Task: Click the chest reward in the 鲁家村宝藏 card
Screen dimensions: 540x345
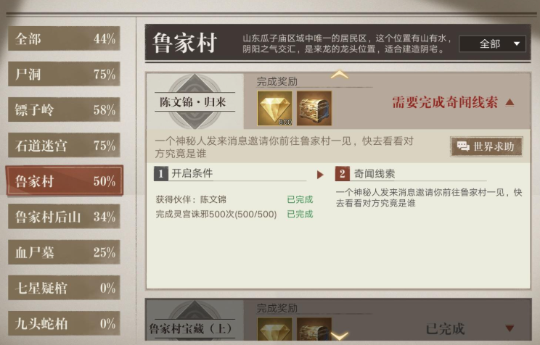Action: coord(314,329)
